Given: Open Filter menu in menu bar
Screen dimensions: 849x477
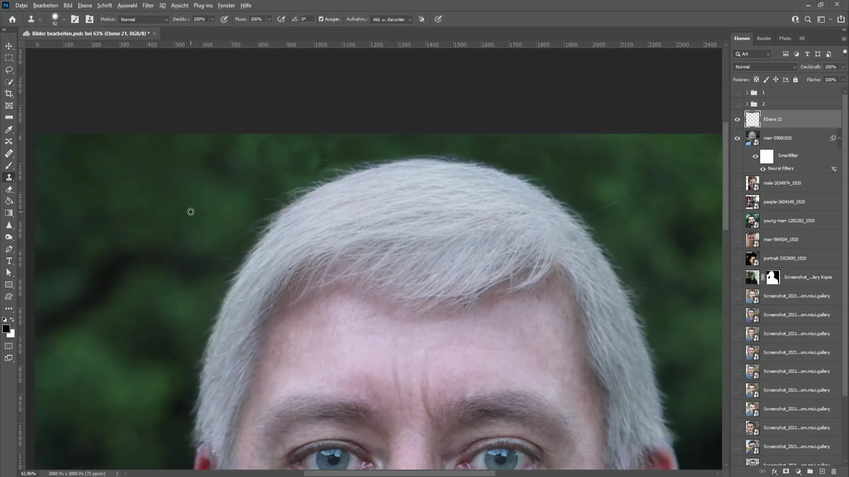Looking at the screenshot, I should click(x=148, y=5).
